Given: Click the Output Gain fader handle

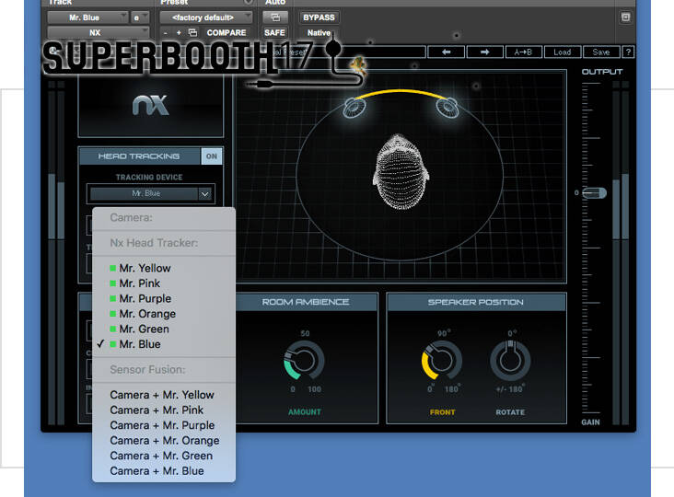Looking at the screenshot, I should click(x=595, y=193).
